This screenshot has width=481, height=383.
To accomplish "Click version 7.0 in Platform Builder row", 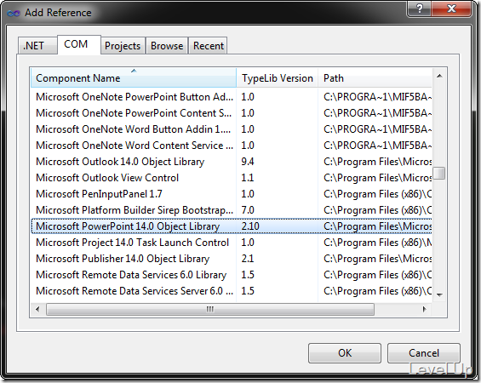I will [x=248, y=210].
